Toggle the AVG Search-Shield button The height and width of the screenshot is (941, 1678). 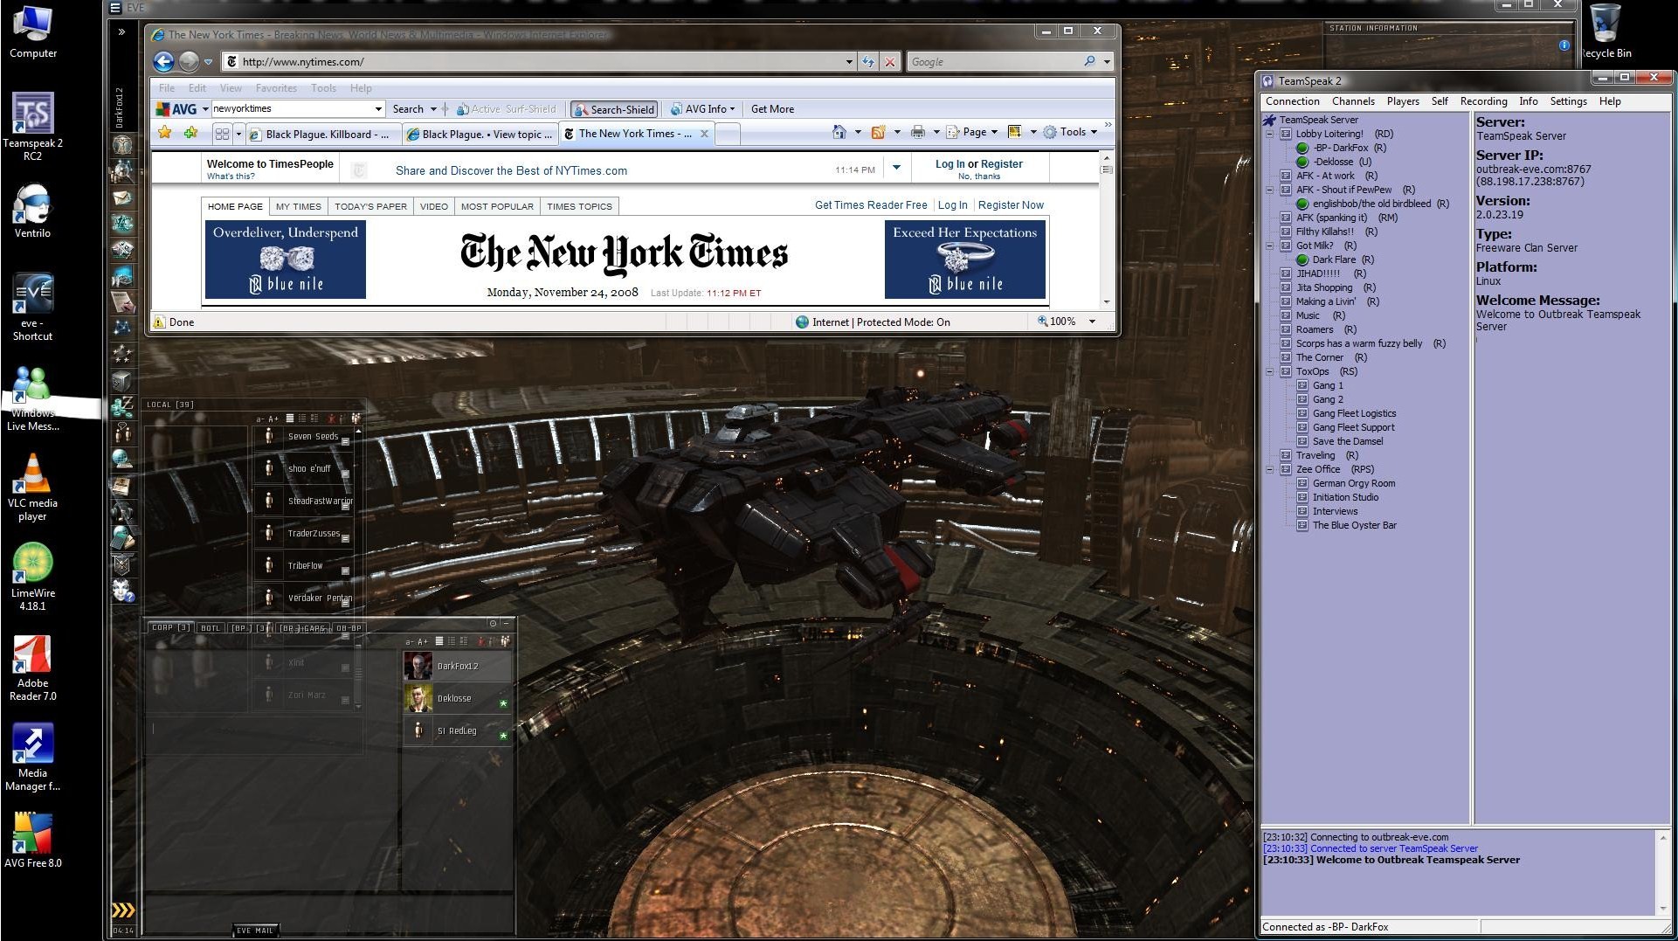[614, 109]
